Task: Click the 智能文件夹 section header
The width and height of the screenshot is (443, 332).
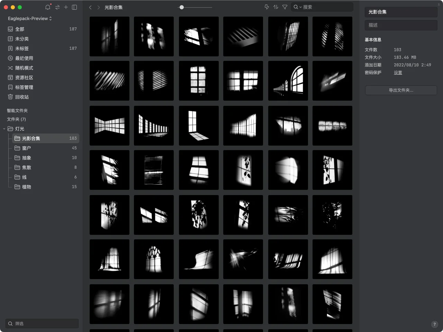Action: pos(17,111)
